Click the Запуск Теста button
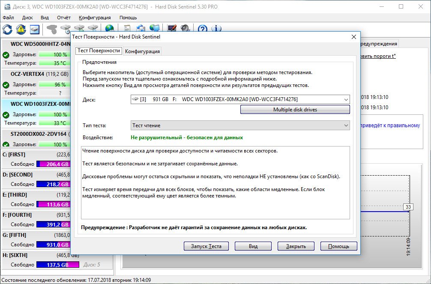This screenshot has height=284, width=431. [x=206, y=246]
